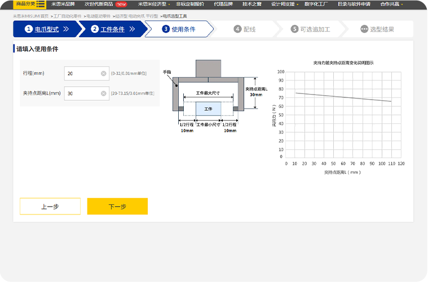Viewport: 428px width, 282px height.
Task: Open the 商品分类 category menu icon
Action: coord(41,4)
